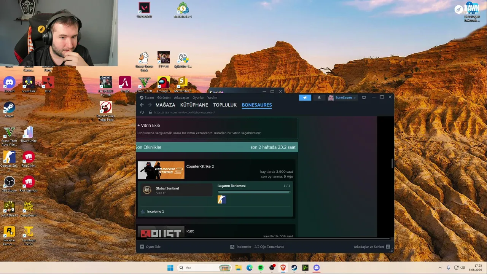Select the Rockstar Games desktop shortcut
Image resolution: width=487 pixels, height=274 pixels.
9,235
